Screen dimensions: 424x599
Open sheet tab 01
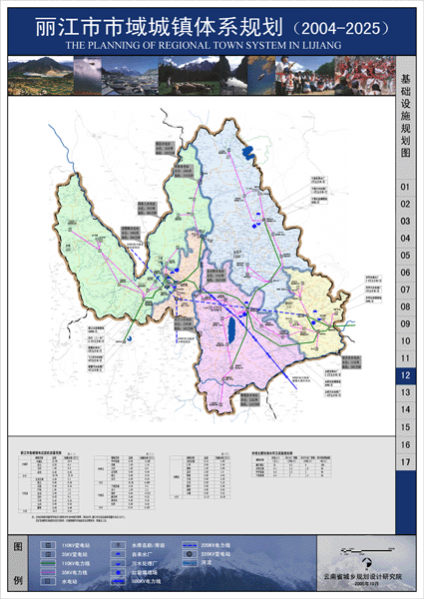(x=405, y=188)
